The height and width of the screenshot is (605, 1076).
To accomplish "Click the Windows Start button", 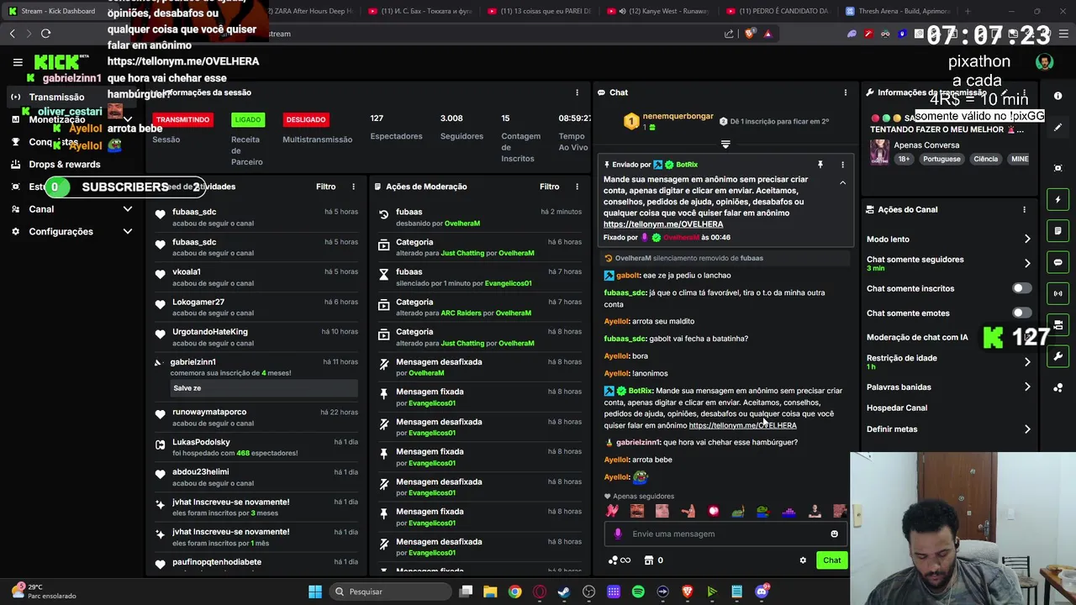I will pos(315,592).
